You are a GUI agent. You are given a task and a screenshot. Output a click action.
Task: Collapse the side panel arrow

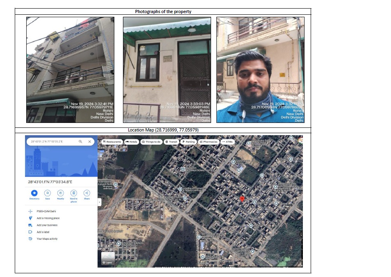pyautogui.click(x=100, y=202)
